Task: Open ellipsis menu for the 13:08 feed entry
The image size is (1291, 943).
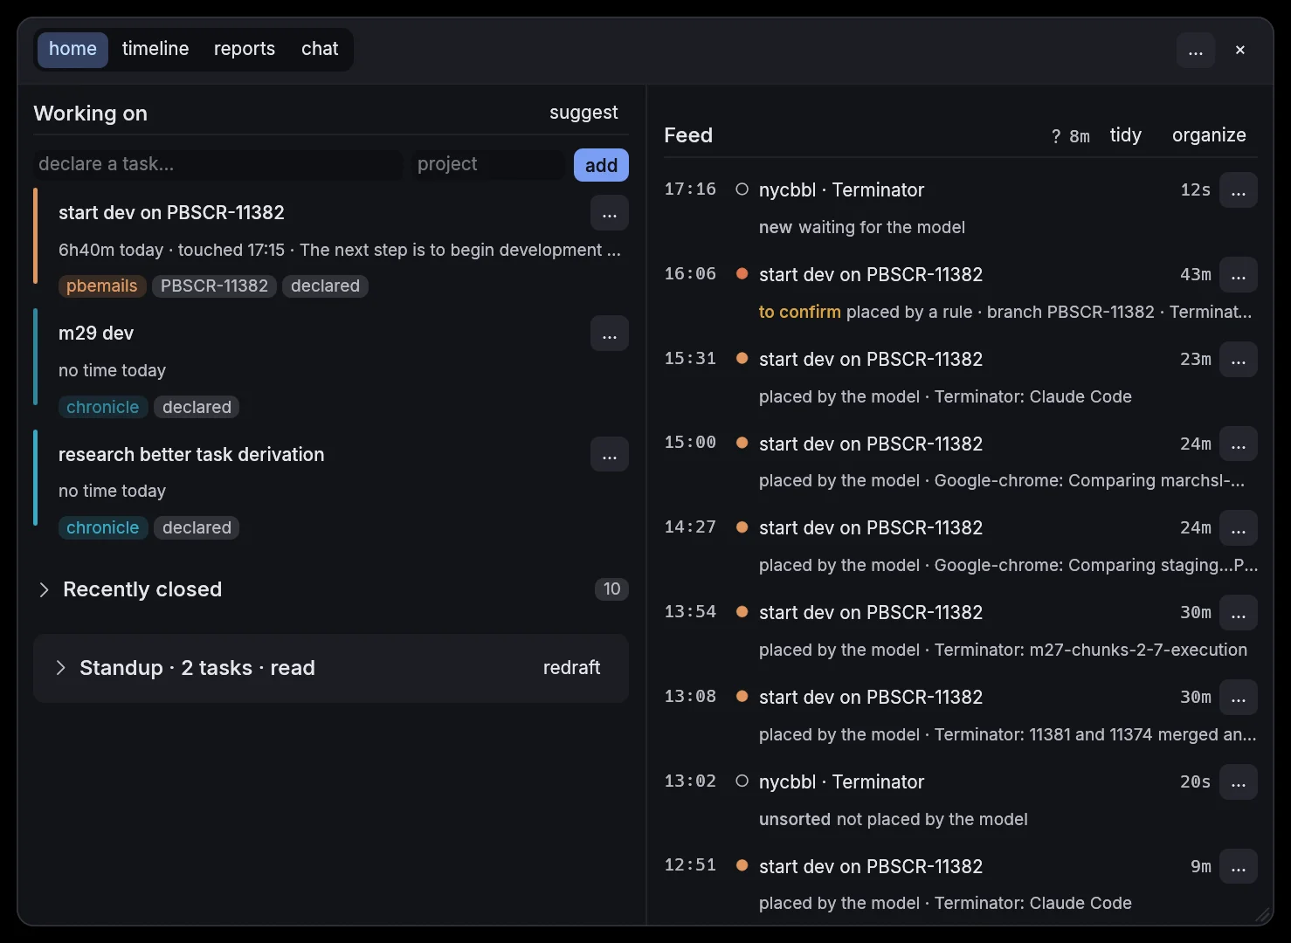Action: pyautogui.click(x=1239, y=698)
